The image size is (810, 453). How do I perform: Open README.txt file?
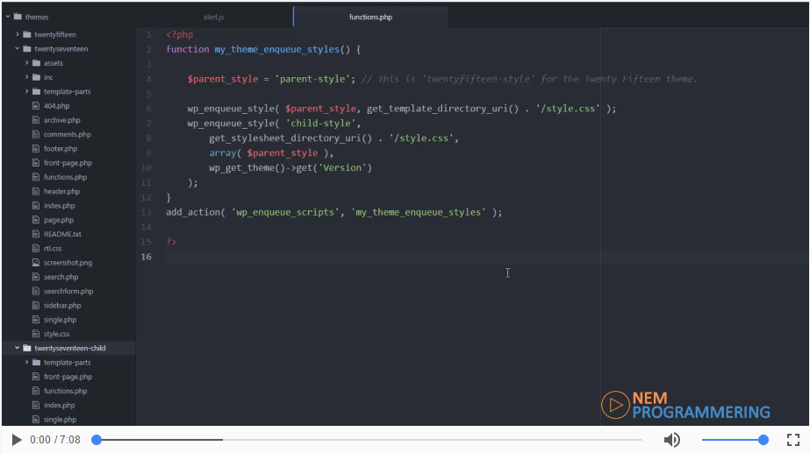[x=62, y=234]
